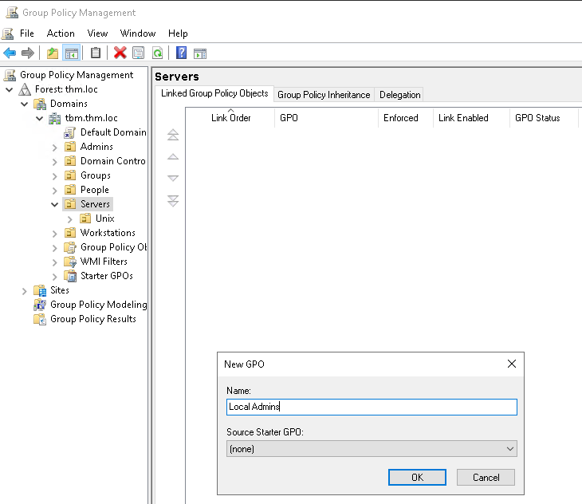Select the Unix tree item

tap(104, 219)
